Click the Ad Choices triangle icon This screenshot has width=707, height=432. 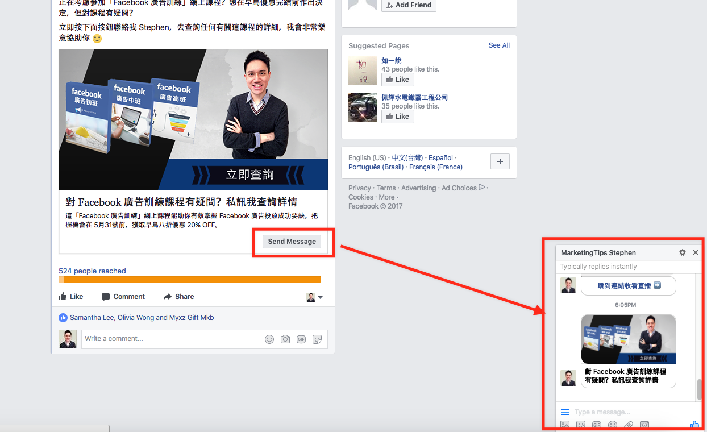pyautogui.click(x=482, y=187)
